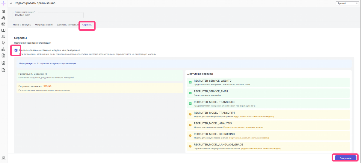This screenshot has height=163, width=361.
Task: Click the RECRUITER_MODEL_LANGUAGE_GRADE service row
Action: click(x=268, y=146)
